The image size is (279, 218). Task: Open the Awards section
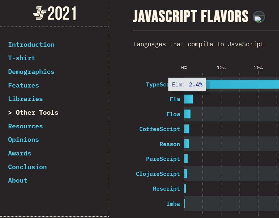coord(20,153)
